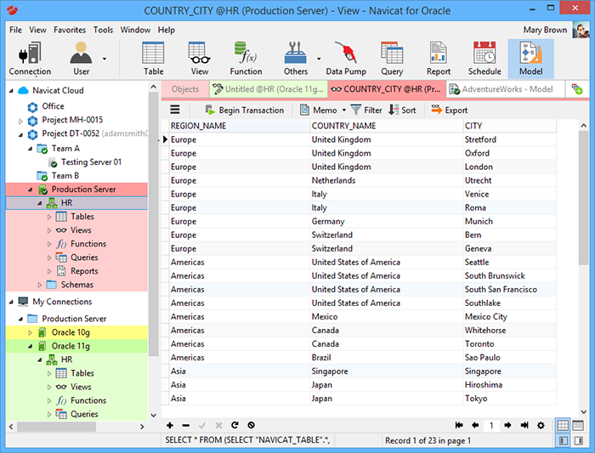Go to previous page of records
The image size is (595, 453).
[474, 425]
